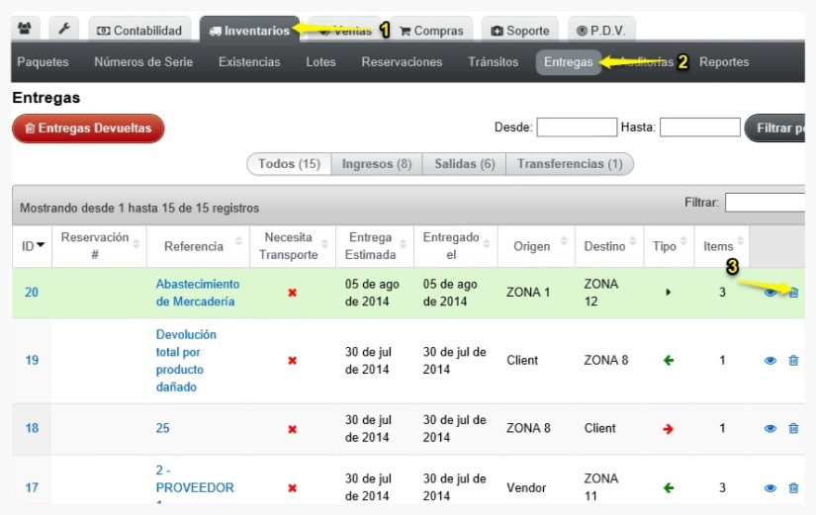Open delivery ID 20 link

[32, 293]
